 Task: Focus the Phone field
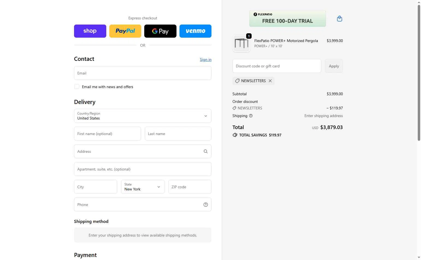click(x=143, y=205)
